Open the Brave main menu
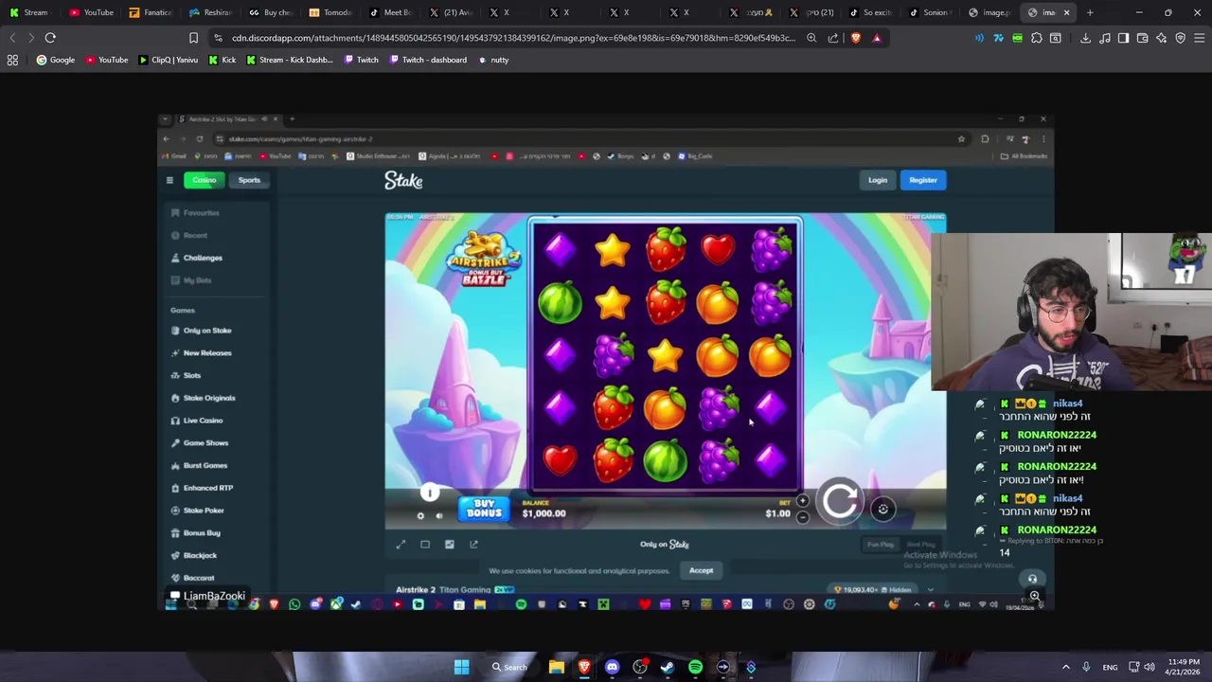1212x682 pixels. (x=1199, y=38)
